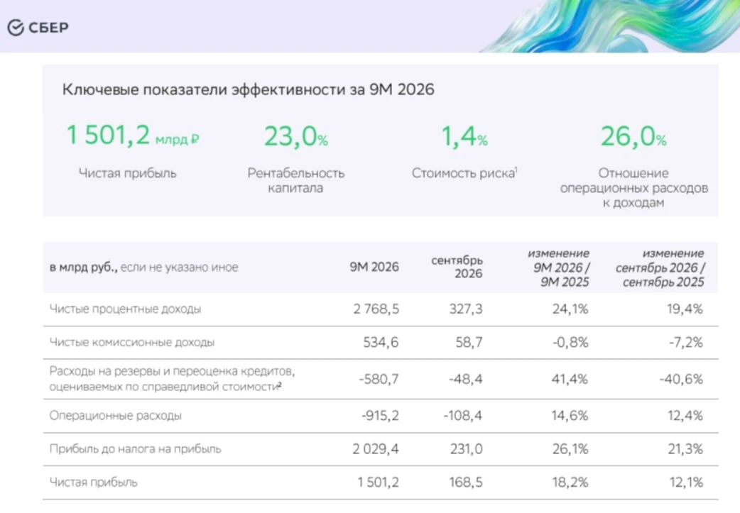Click Расходы на резервы и переоценка кредитов label

pos(173,379)
